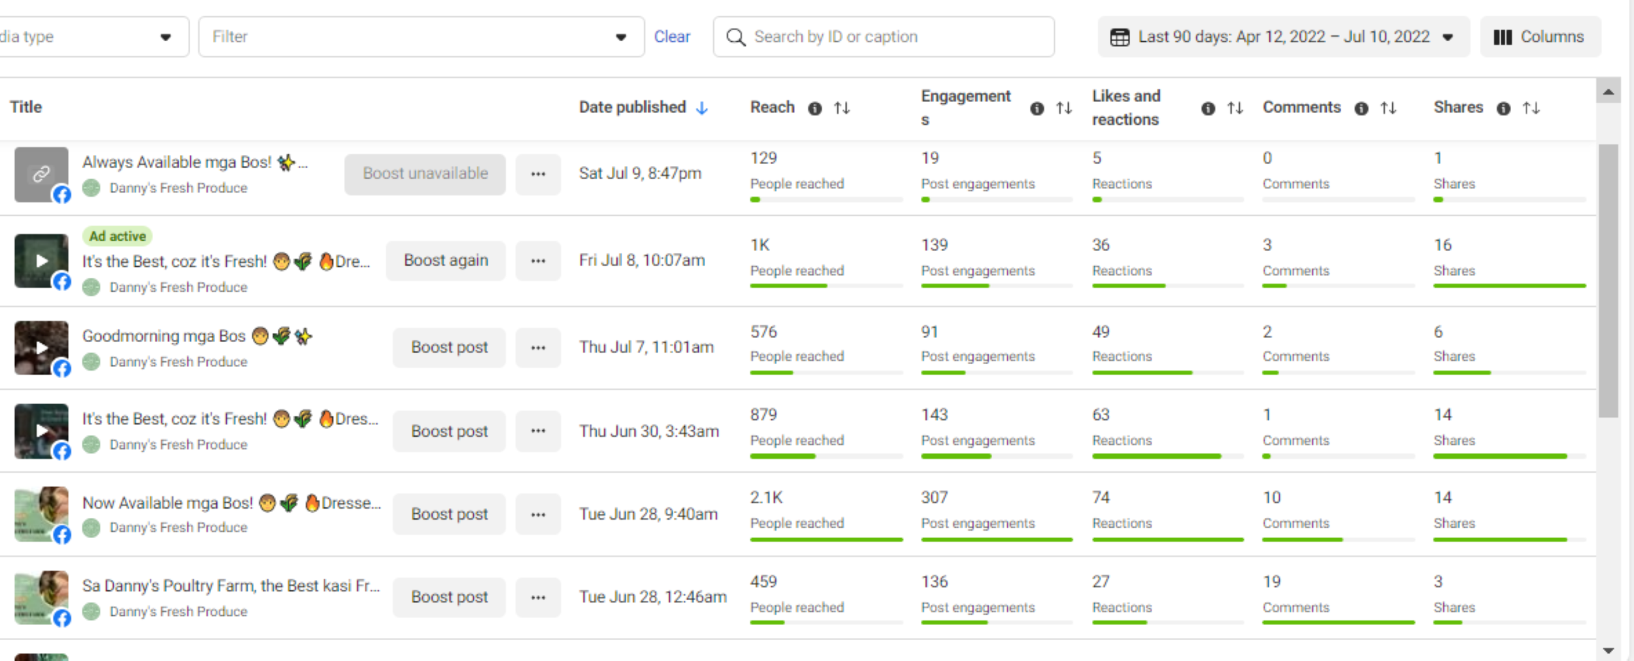
Task: Click the Title column header
Action: [26, 107]
